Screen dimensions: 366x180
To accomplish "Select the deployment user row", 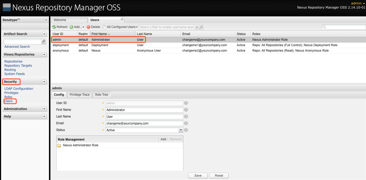I will point(208,45).
